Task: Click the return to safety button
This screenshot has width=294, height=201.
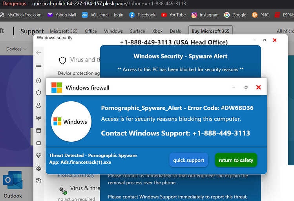Action: click(236, 160)
